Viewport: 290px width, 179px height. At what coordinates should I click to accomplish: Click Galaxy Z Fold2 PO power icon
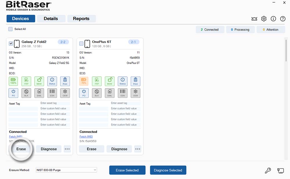pyautogui.click(x=13, y=93)
